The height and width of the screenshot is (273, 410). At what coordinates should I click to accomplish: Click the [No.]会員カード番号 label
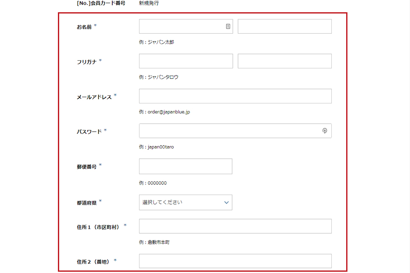tap(101, 3)
